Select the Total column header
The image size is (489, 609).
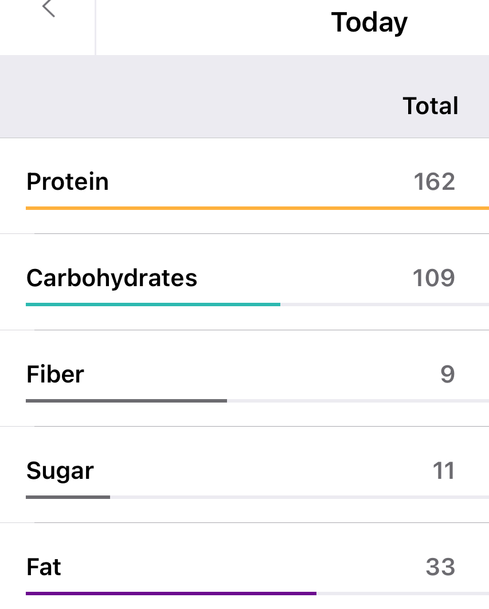430,106
